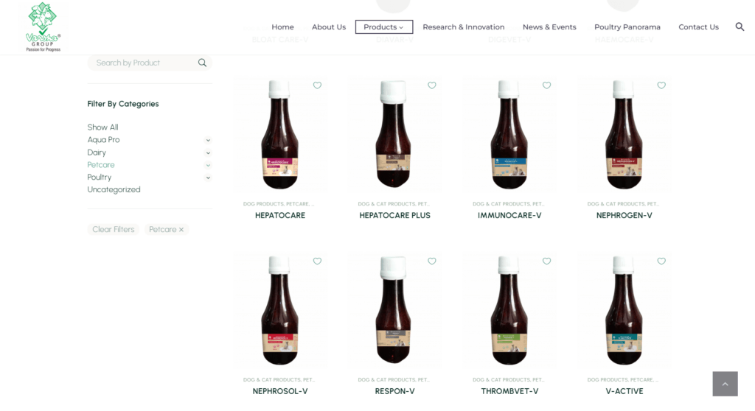Screen dimensions: 755x411
Task: Add Hepatocare to wishlist with heart icon
Action: [x=317, y=85]
